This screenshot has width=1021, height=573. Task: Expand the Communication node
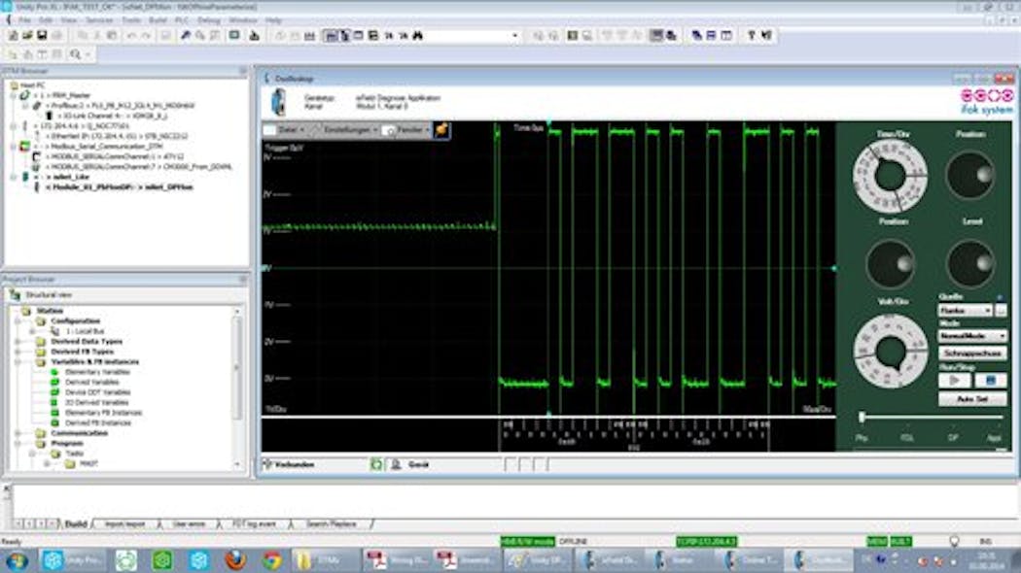pyautogui.click(x=18, y=433)
